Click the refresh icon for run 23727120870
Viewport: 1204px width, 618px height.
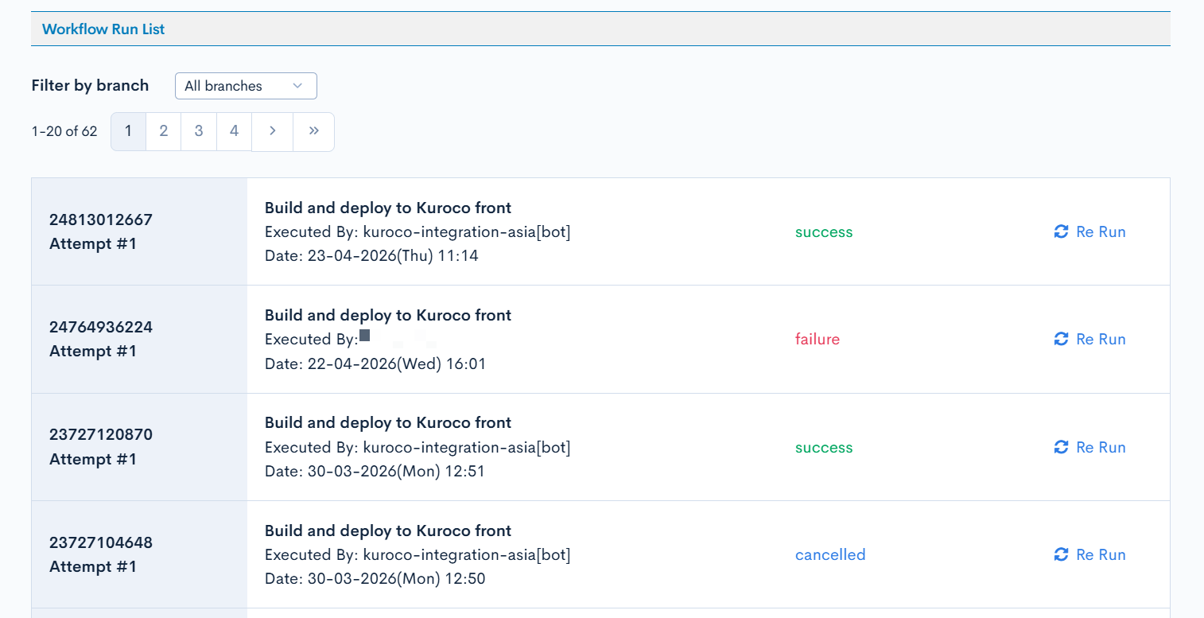click(x=1061, y=447)
